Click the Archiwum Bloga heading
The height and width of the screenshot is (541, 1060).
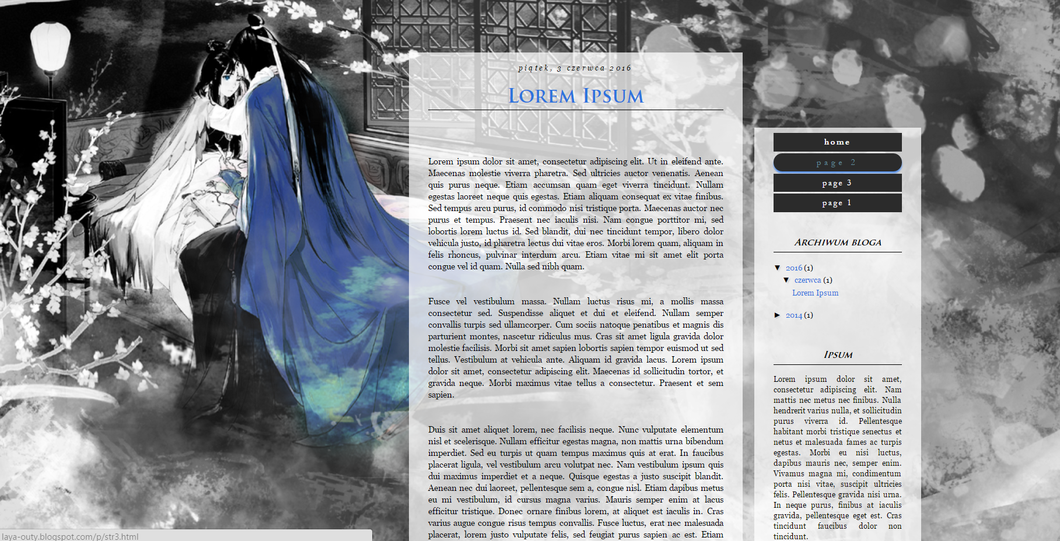click(x=838, y=243)
